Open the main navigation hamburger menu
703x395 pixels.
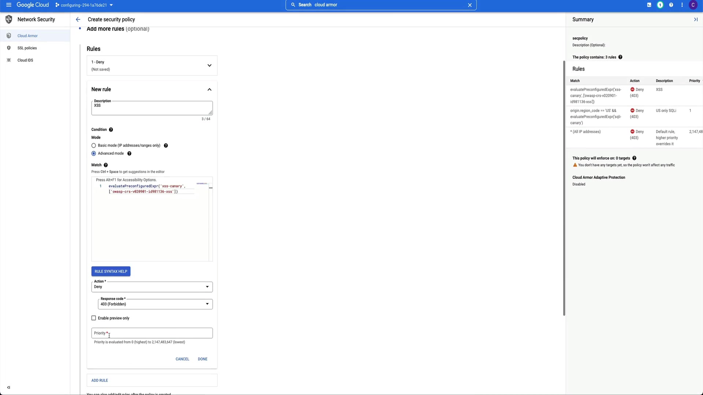coord(8,5)
